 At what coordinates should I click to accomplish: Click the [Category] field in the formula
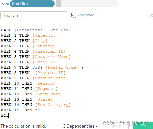(45, 35)
